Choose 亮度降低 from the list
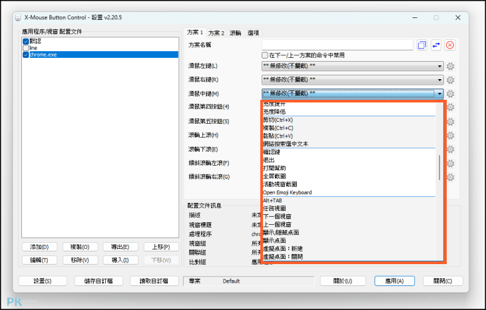The image size is (486, 310). click(349, 112)
